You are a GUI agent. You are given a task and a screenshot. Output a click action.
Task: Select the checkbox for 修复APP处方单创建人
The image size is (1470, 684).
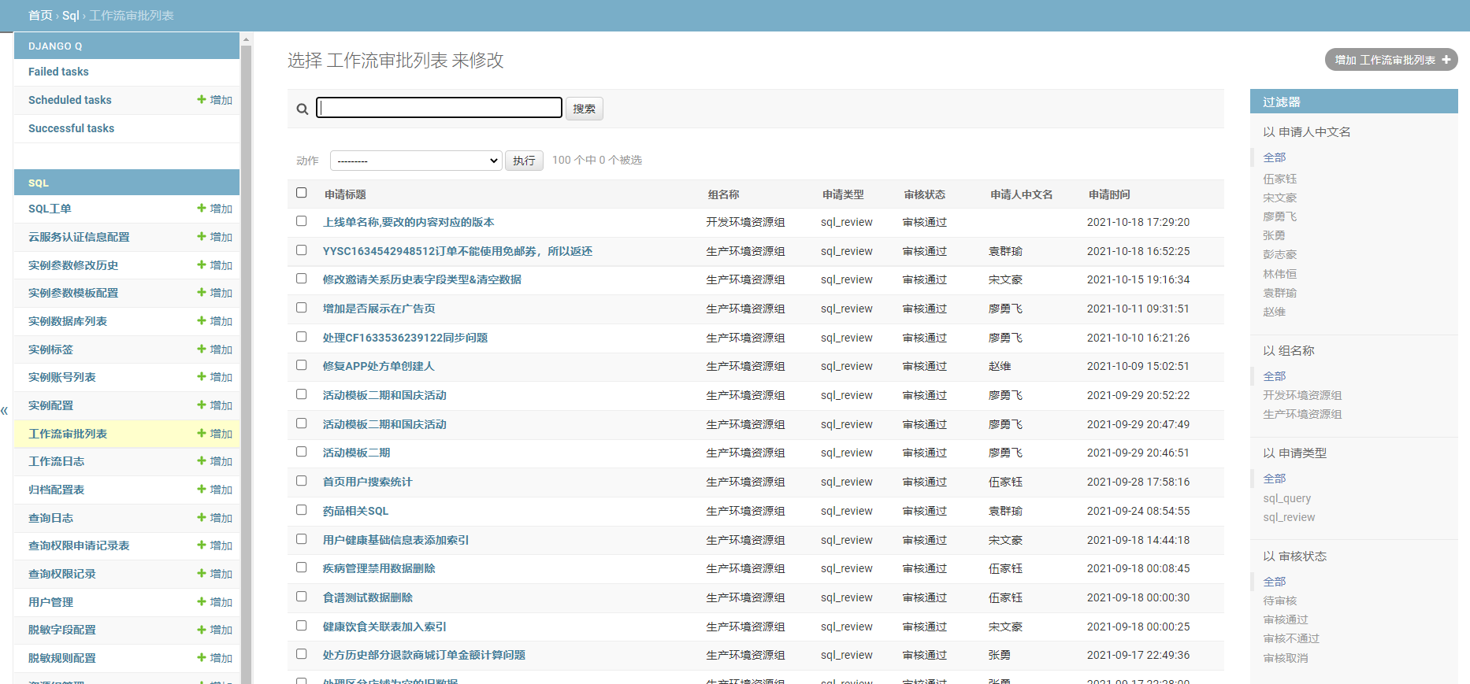click(x=301, y=365)
